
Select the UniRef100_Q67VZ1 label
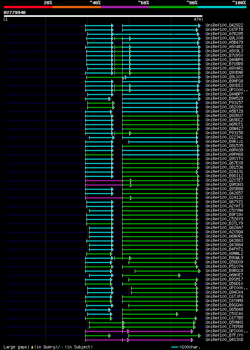tap(224, 202)
